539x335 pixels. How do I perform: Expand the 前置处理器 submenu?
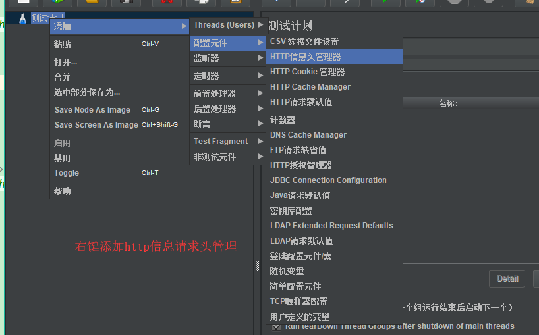click(227, 93)
